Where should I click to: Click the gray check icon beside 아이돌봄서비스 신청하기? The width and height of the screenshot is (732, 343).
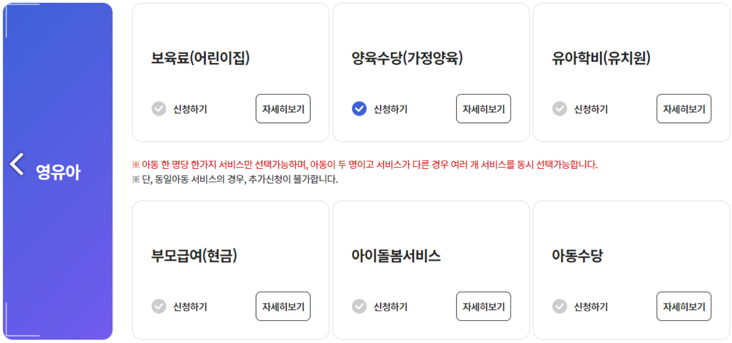point(359,306)
